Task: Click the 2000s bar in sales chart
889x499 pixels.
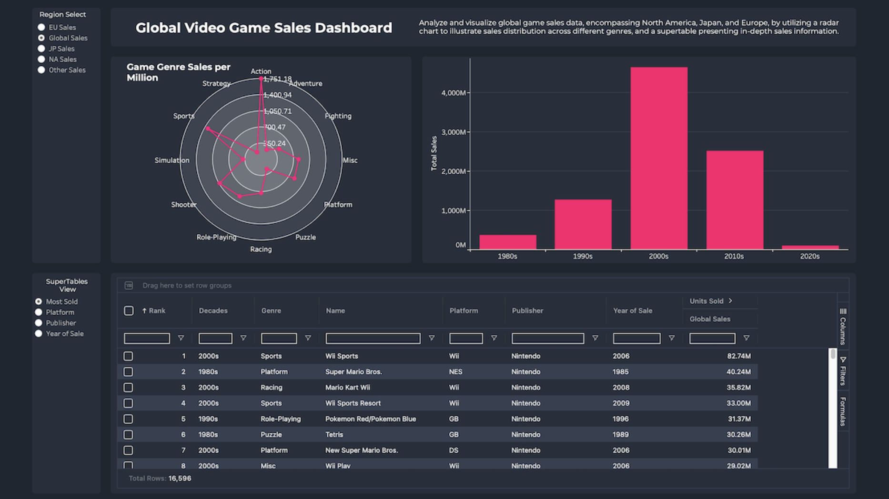Action: pyautogui.click(x=658, y=158)
